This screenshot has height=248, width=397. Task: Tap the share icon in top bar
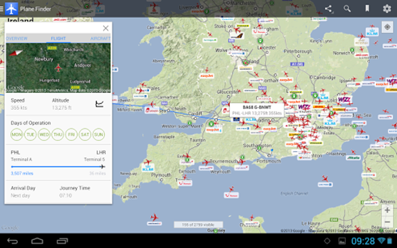pos(328,9)
